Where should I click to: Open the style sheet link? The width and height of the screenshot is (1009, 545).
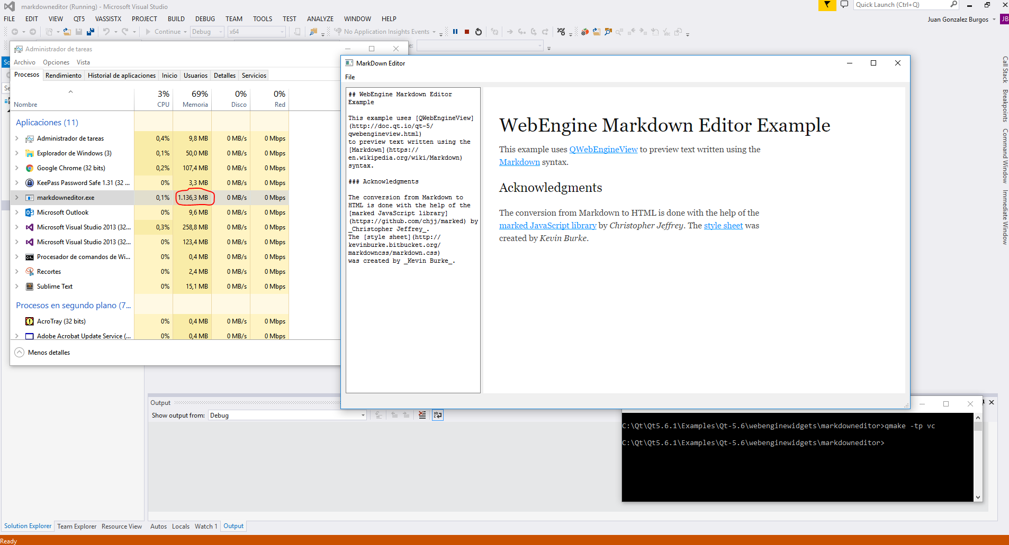pyautogui.click(x=723, y=226)
